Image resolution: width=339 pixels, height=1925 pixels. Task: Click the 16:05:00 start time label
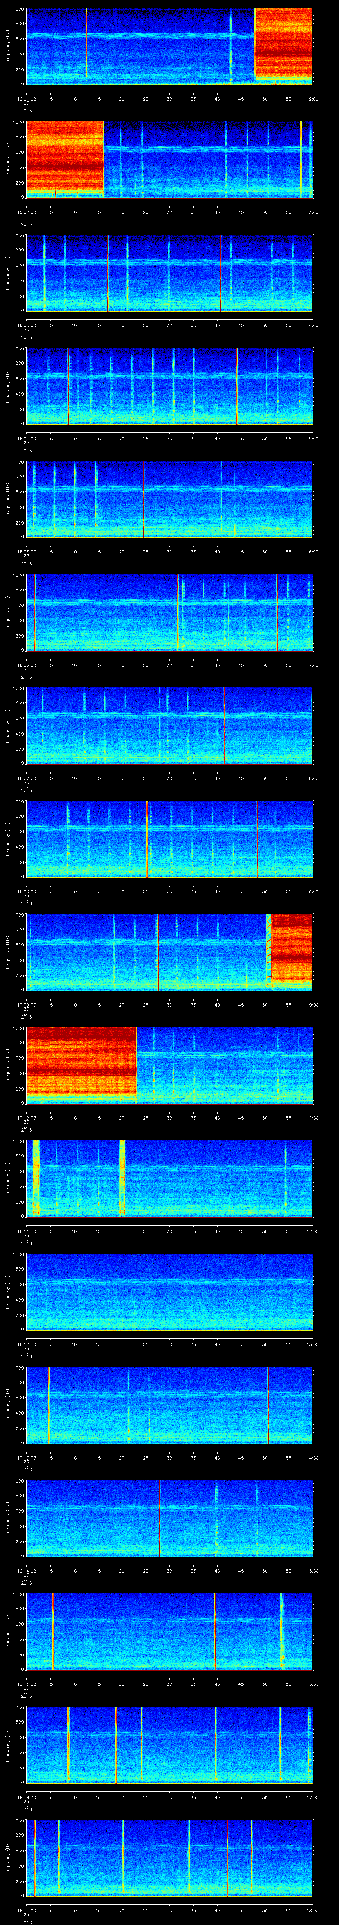[x=26, y=551]
